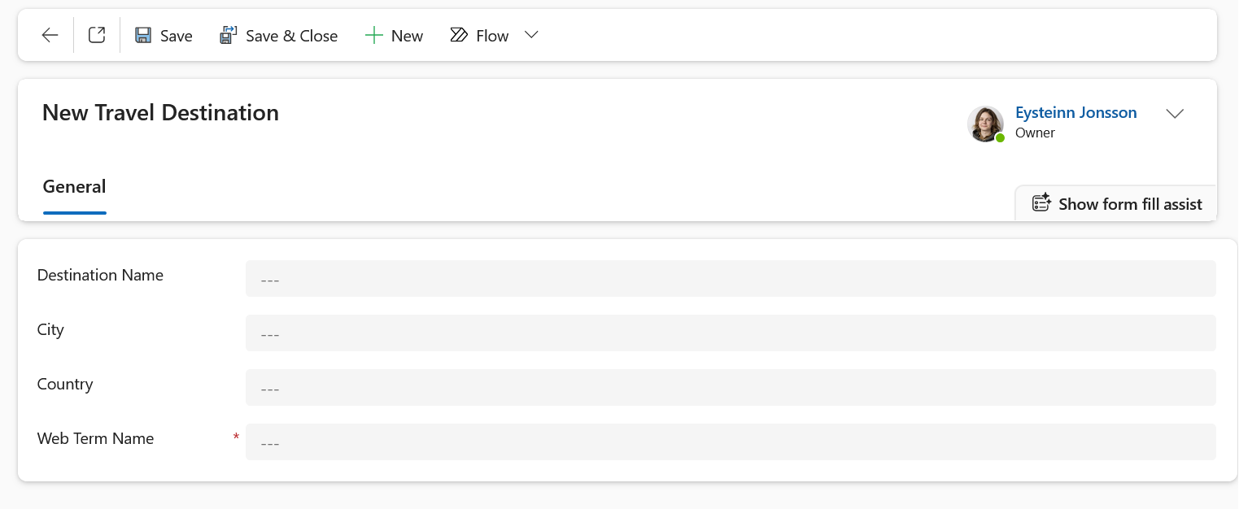Click the green plus New icon
Screen dimensions: 1239x509
[x=373, y=35]
